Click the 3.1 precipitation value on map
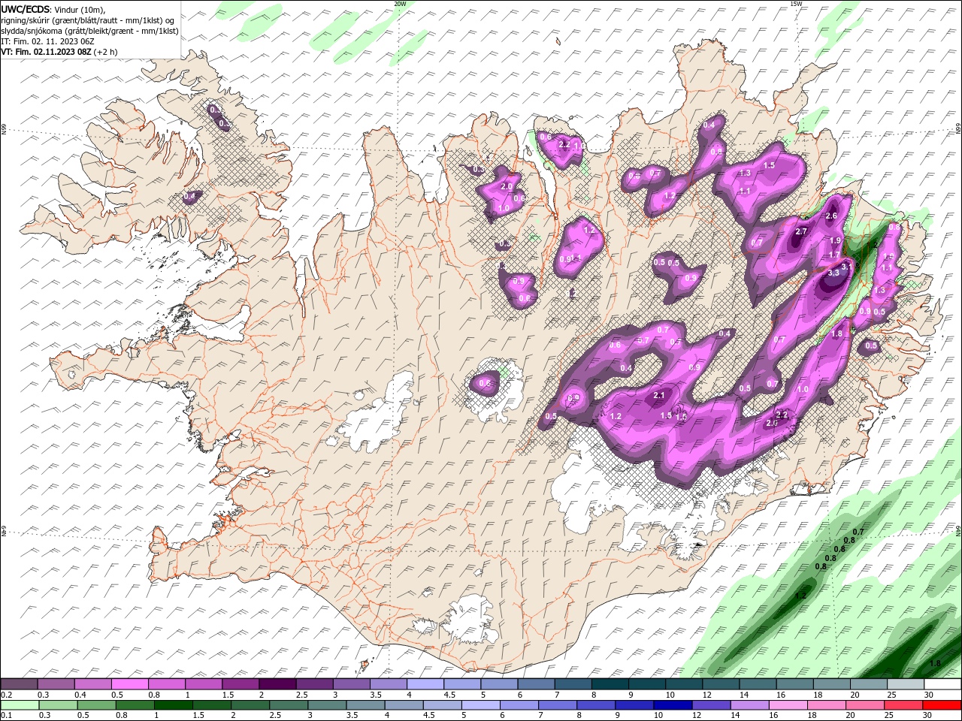The image size is (962, 721). coord(846,267)
